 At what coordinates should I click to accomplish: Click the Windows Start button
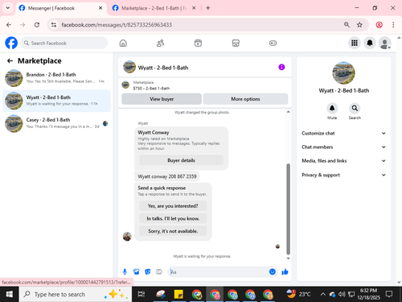10,294
